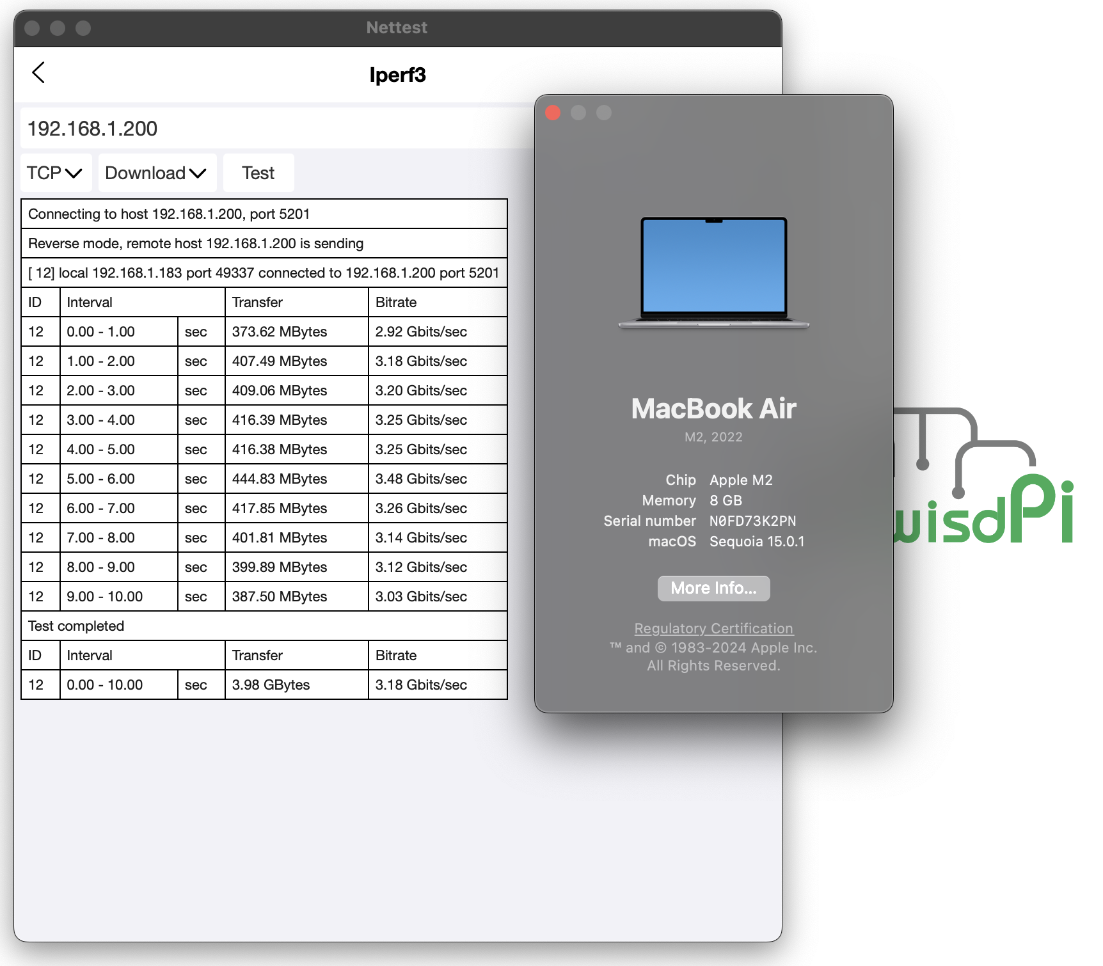The height and width of the screenshot is (966, 1103).
Task: Select the 3.20 Gbits/sec bitrate cell
Action: (438, 390)
